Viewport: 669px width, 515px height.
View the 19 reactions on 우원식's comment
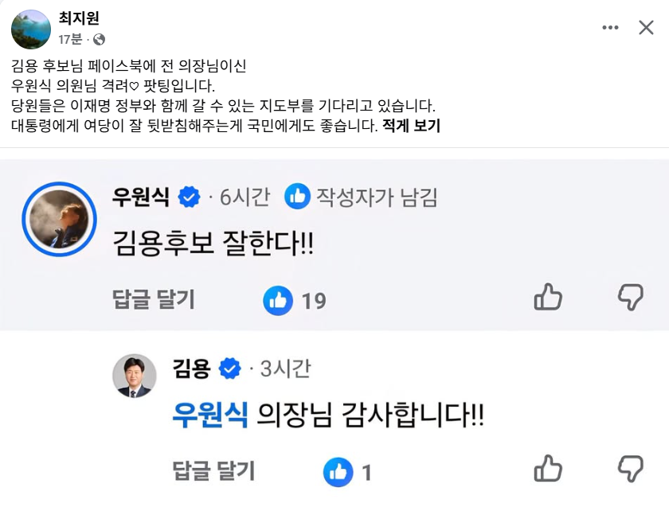[295, 301]
